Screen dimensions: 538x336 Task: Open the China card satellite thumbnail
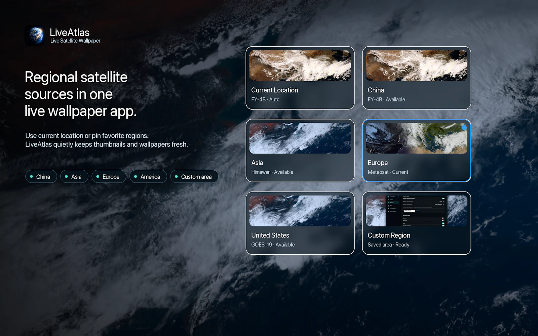(x=416, y=66)
